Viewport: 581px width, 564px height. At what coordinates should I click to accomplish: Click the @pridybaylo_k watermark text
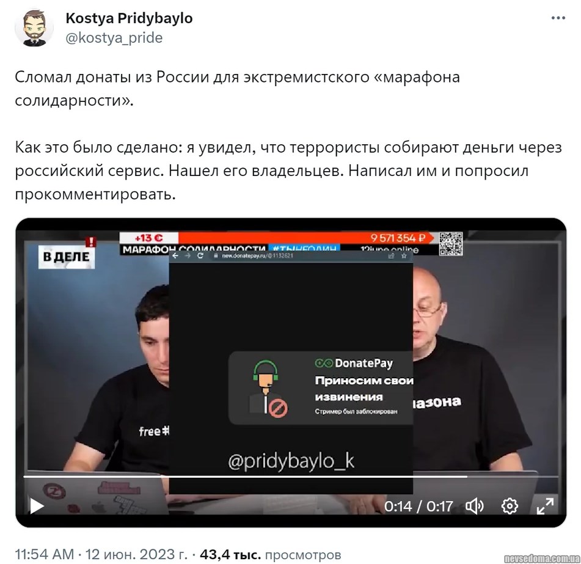pyautogui.click(x=291, y=461)
